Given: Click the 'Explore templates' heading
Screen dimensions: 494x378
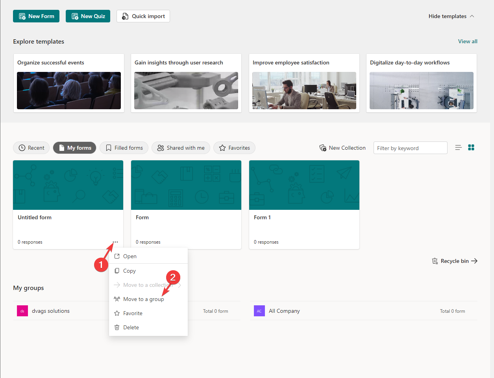Looking at the screenshot, I should click(x=39, y=41).
